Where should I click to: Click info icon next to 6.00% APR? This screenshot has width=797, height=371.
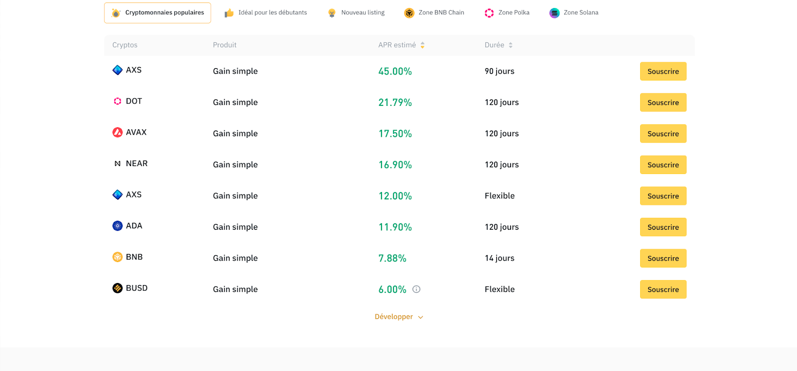416,289
